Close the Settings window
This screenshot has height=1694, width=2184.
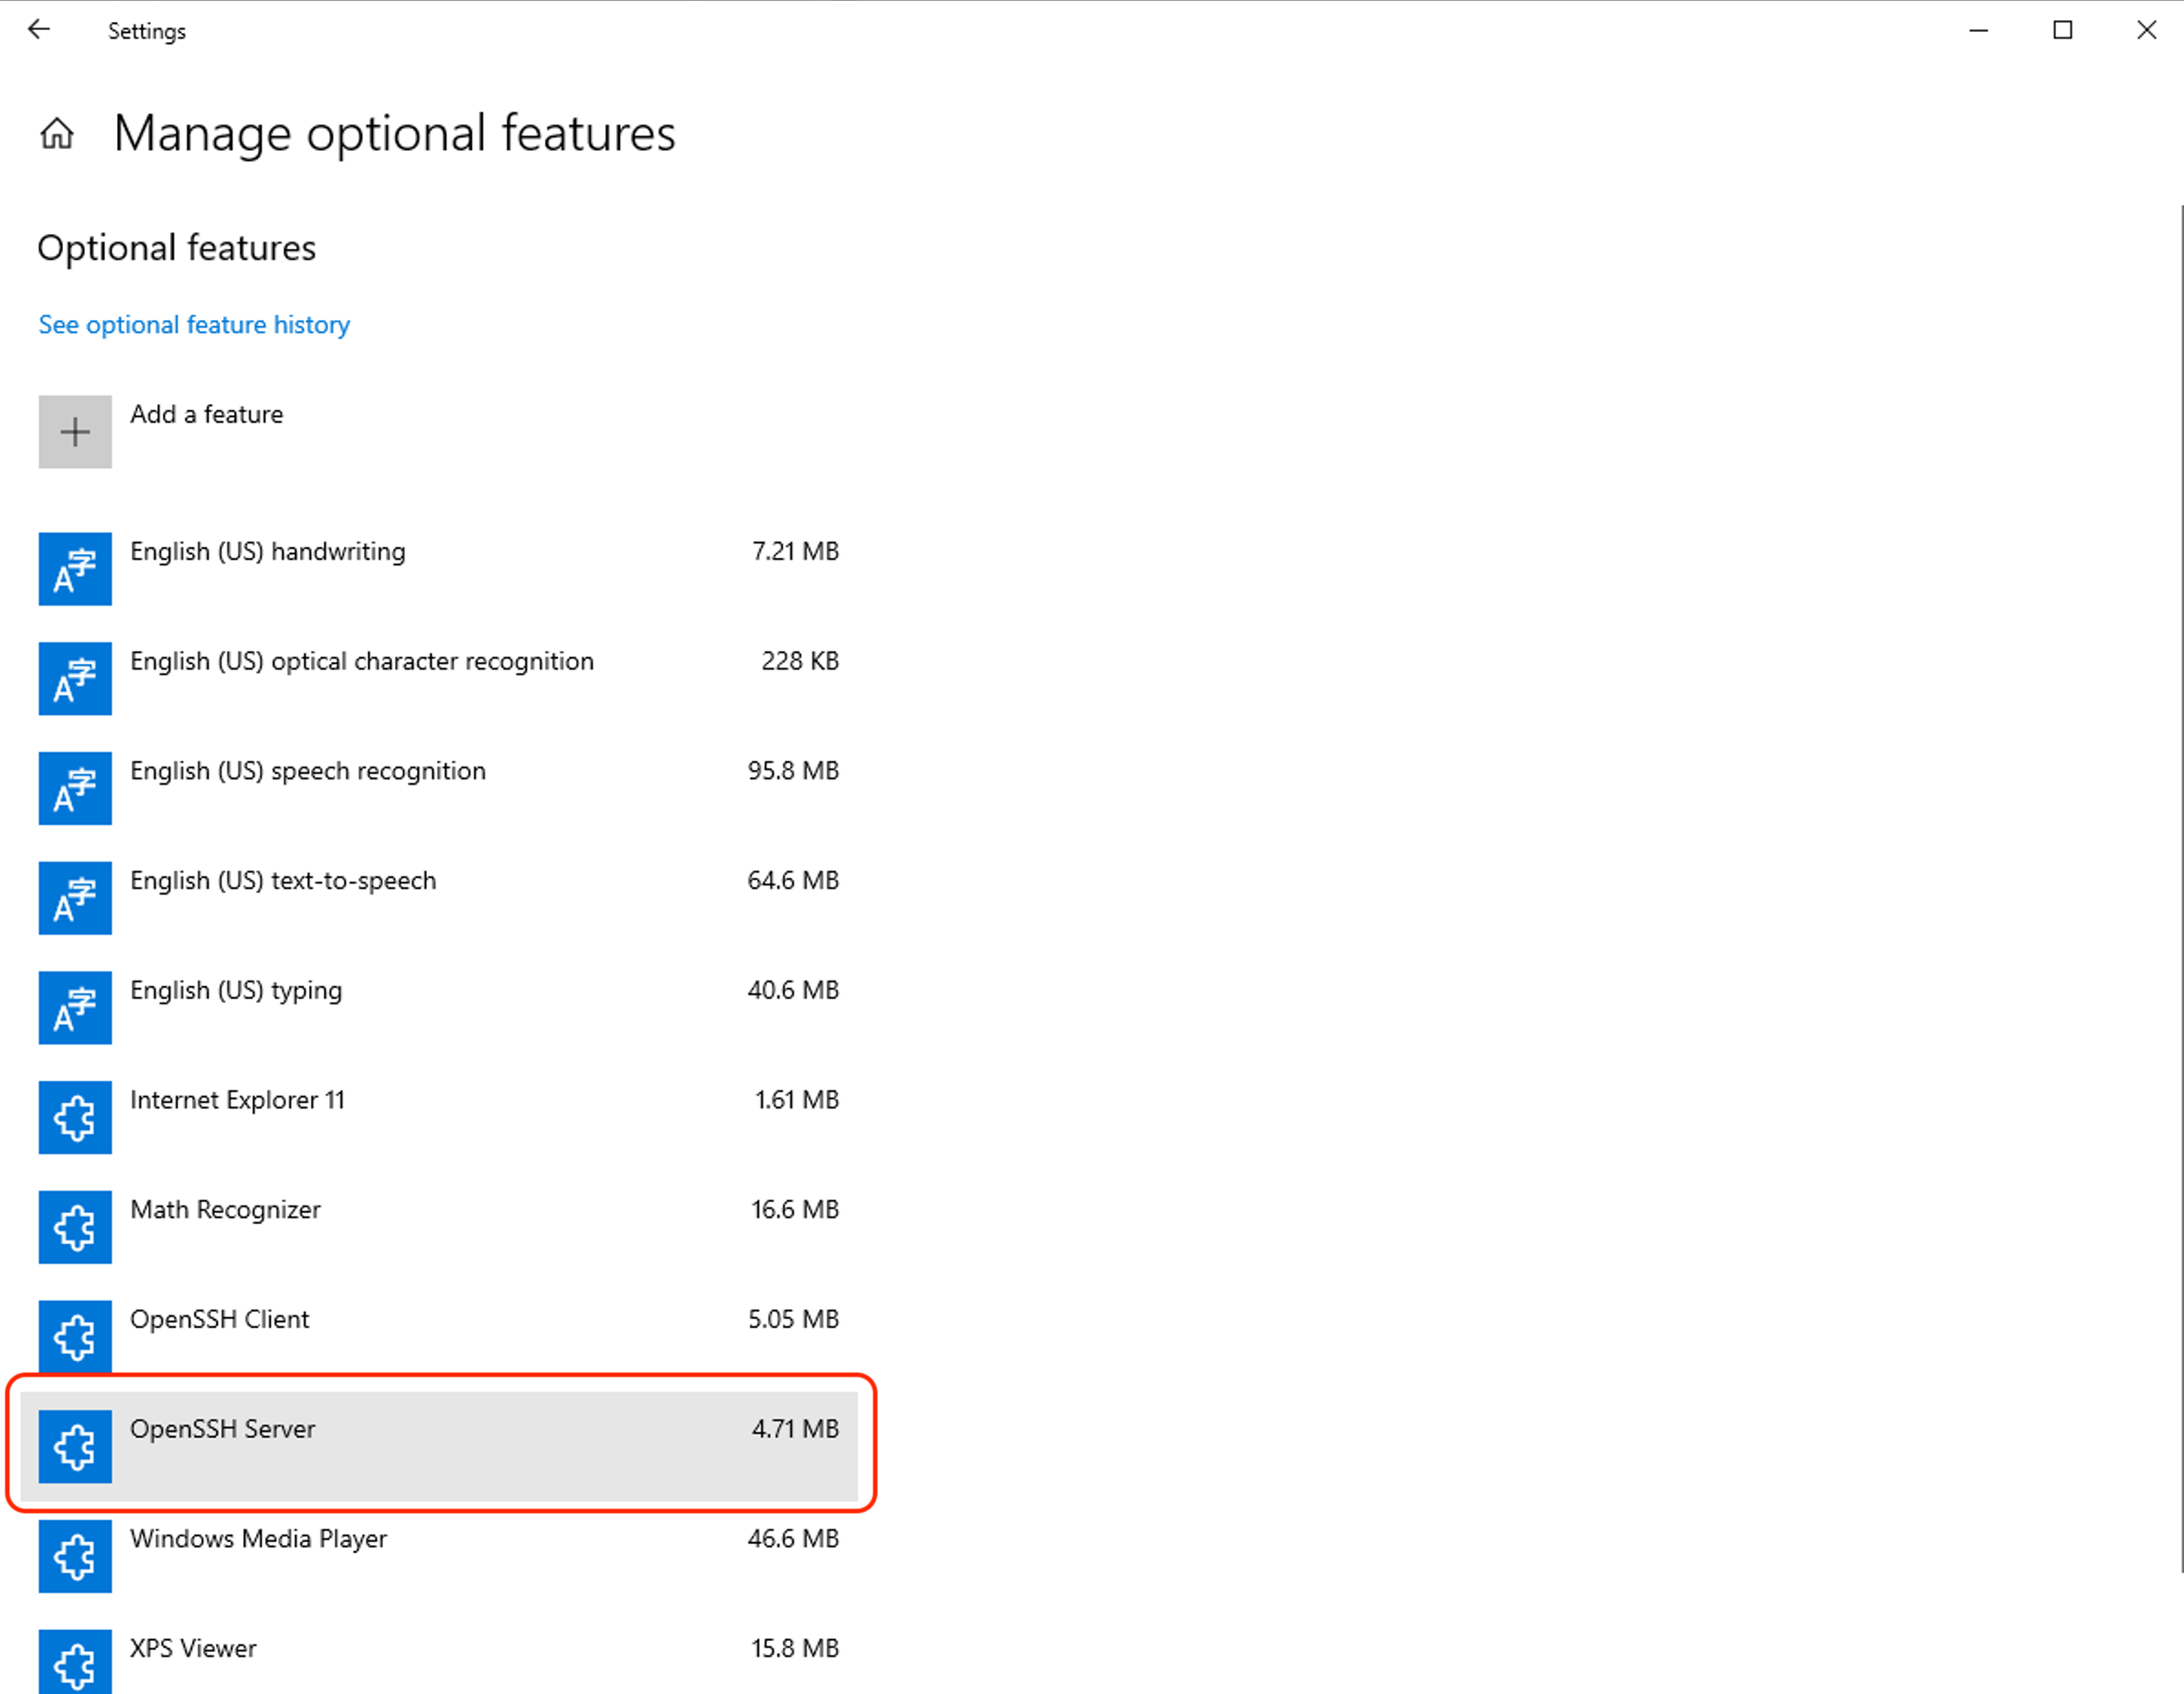(x=2146, y=30)
